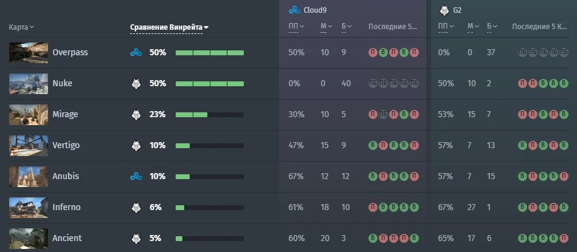Open Mirage map thumbnail
Viewport: 577px width, 252px height.
[x=29, y=115]
